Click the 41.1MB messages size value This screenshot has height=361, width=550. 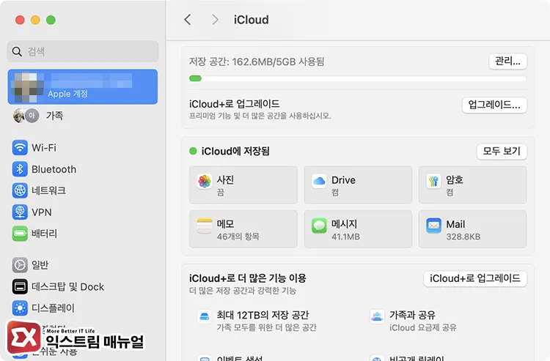click(345, 237)
